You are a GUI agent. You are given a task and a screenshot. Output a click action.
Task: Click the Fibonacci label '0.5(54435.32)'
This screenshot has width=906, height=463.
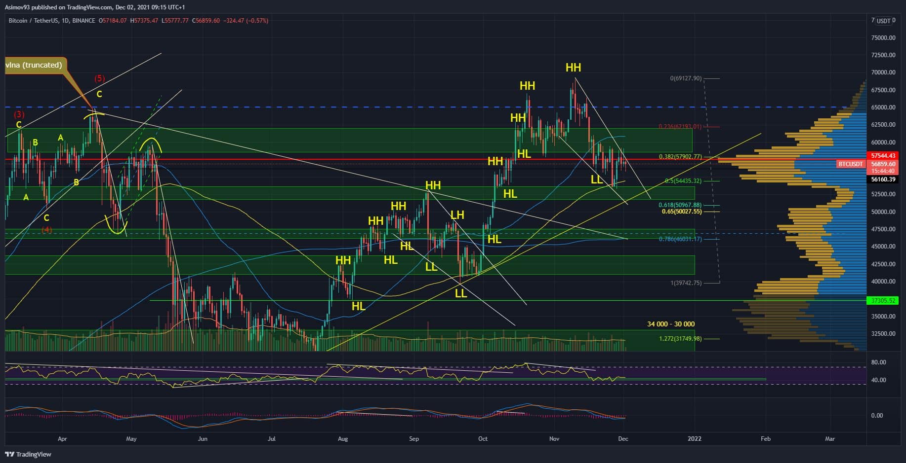coord(683,181)
